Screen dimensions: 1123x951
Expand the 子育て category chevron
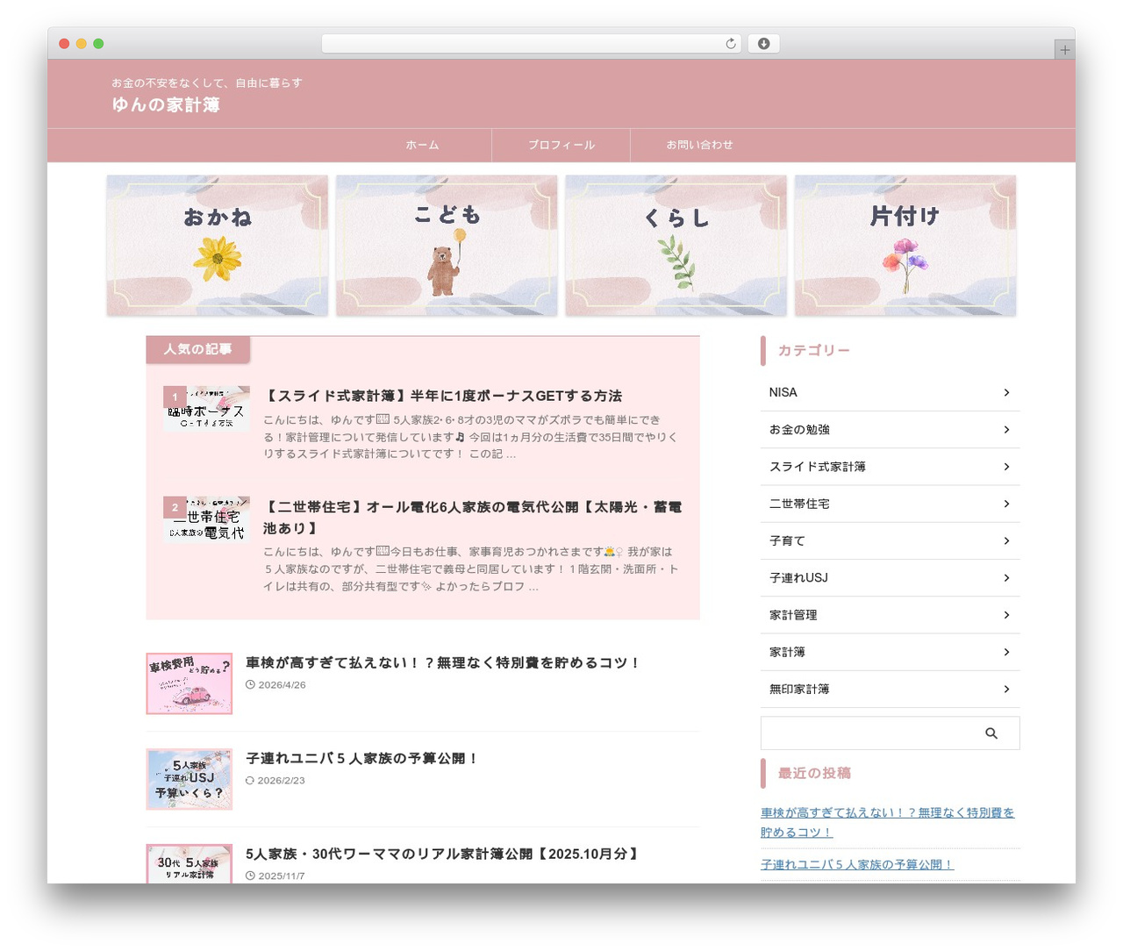(x=1006, y=541)
